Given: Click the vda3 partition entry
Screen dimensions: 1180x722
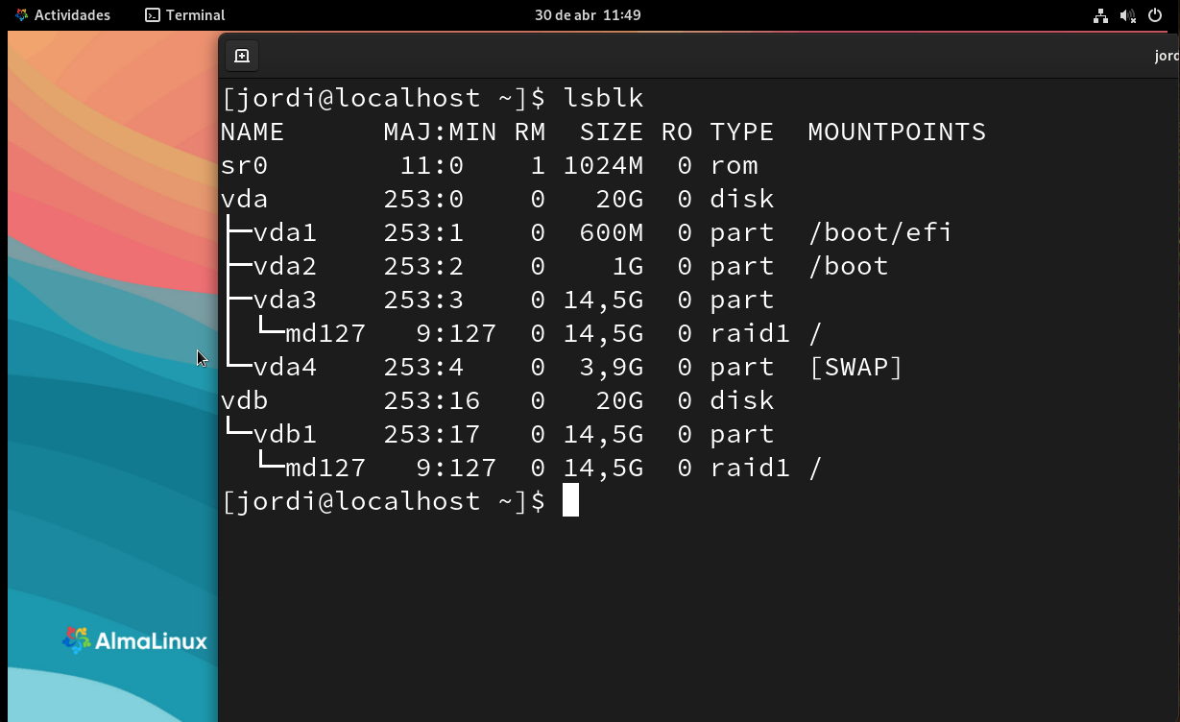Looking at the screenshot, I should (x=285, y=300).
